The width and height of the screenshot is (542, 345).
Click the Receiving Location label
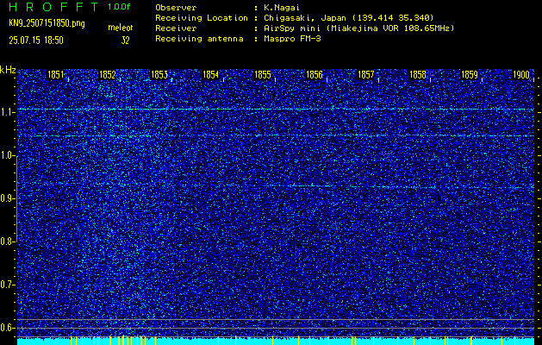(x=202, y=18)
